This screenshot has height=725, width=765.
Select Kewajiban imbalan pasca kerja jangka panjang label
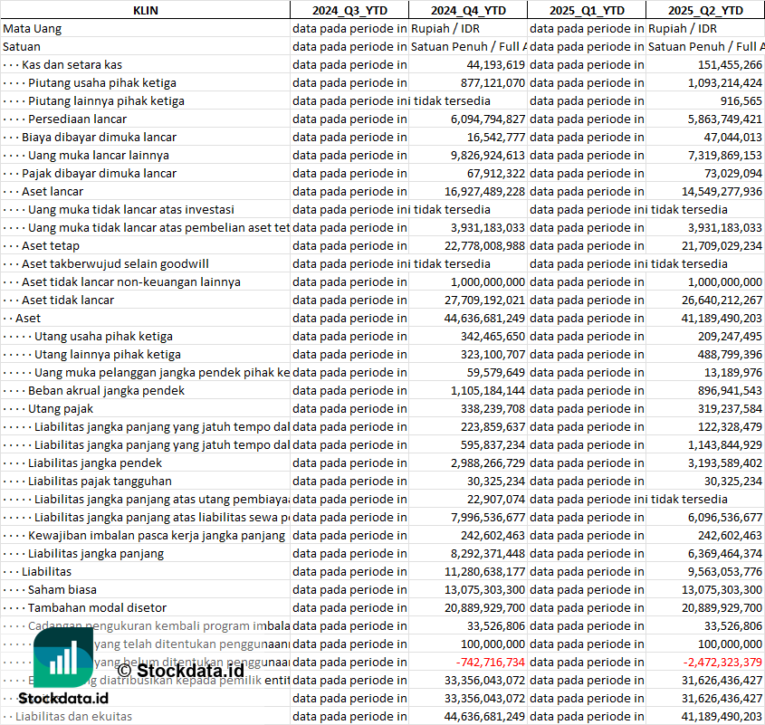tap(157, 535)
